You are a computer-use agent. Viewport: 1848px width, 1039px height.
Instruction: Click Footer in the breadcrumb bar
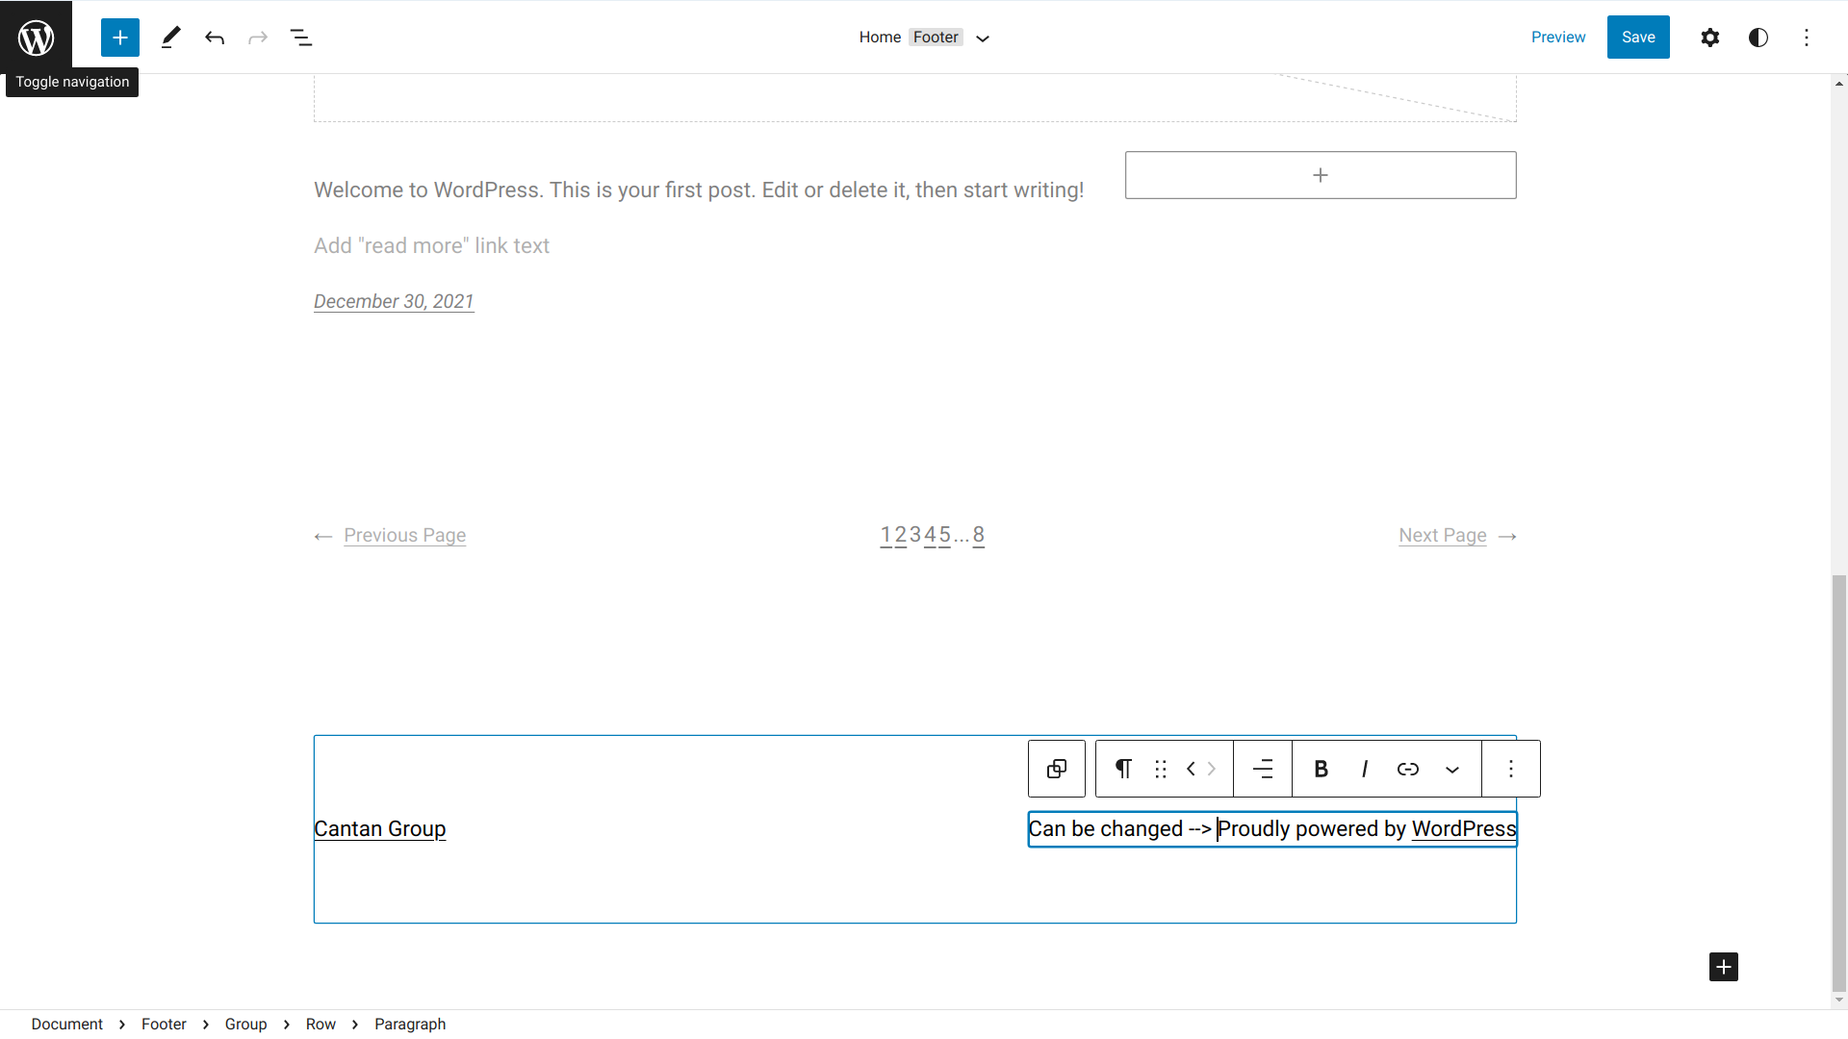tap(164, 1024)
